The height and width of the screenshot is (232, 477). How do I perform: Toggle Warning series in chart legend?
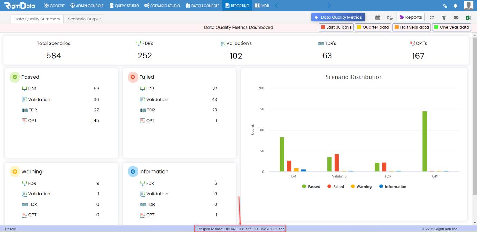pos(361,187)
